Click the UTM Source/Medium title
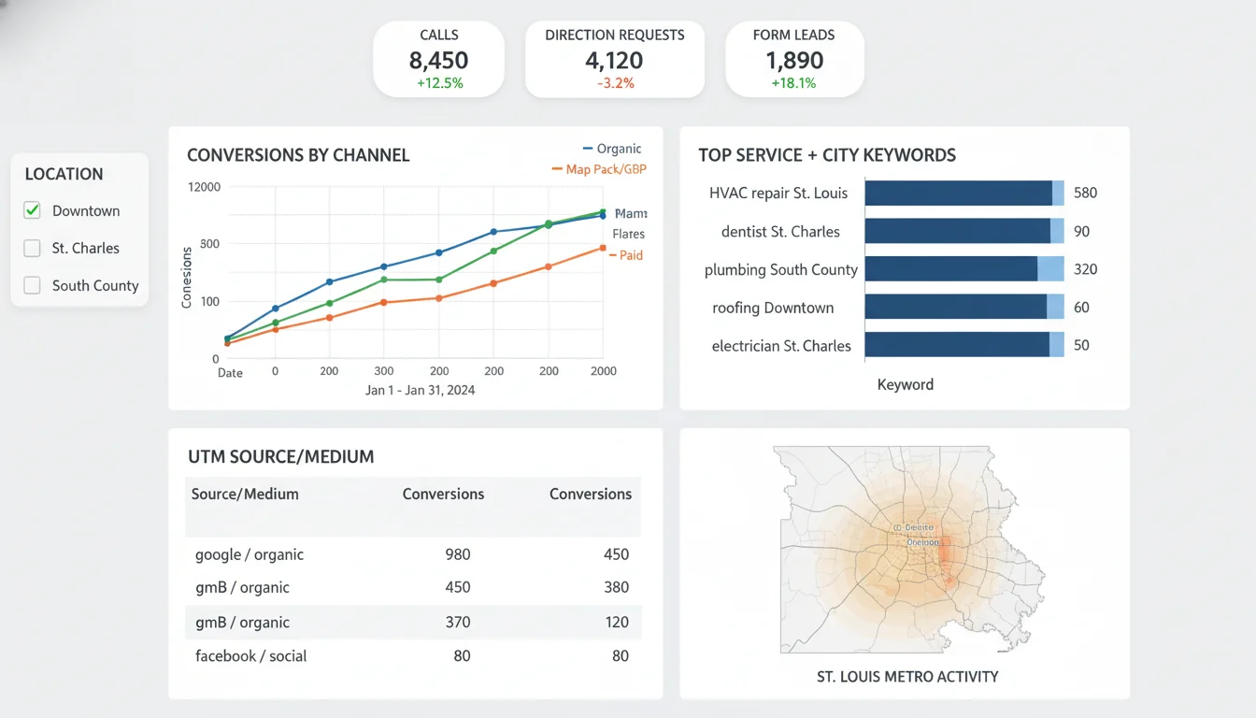The image size is (1256, 718). (x=281, y=457)
